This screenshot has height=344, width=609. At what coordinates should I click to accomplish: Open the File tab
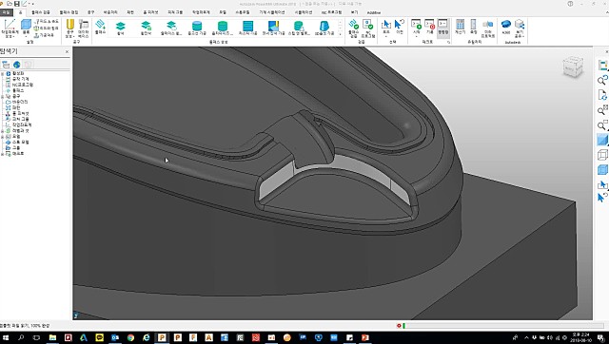click(x=6, y=12)
